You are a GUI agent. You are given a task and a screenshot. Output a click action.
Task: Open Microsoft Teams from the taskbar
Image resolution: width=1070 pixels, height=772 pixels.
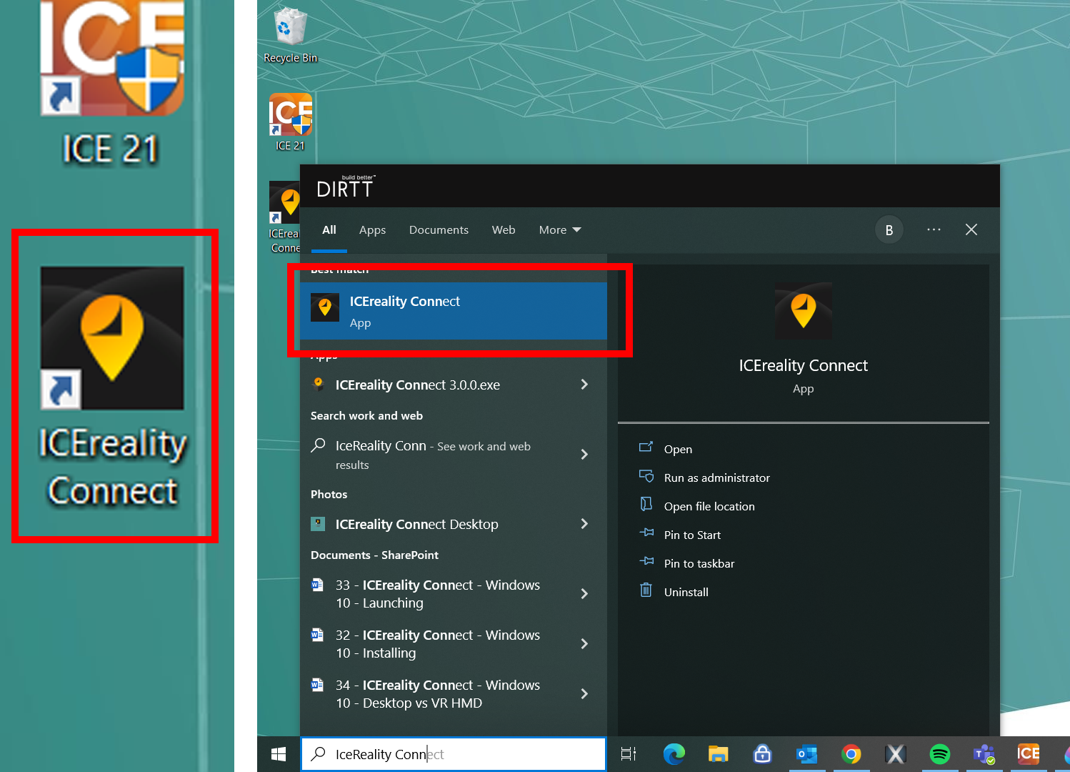984,754
